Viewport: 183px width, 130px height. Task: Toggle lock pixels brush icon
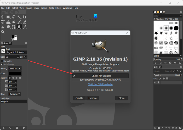[160, 79]
